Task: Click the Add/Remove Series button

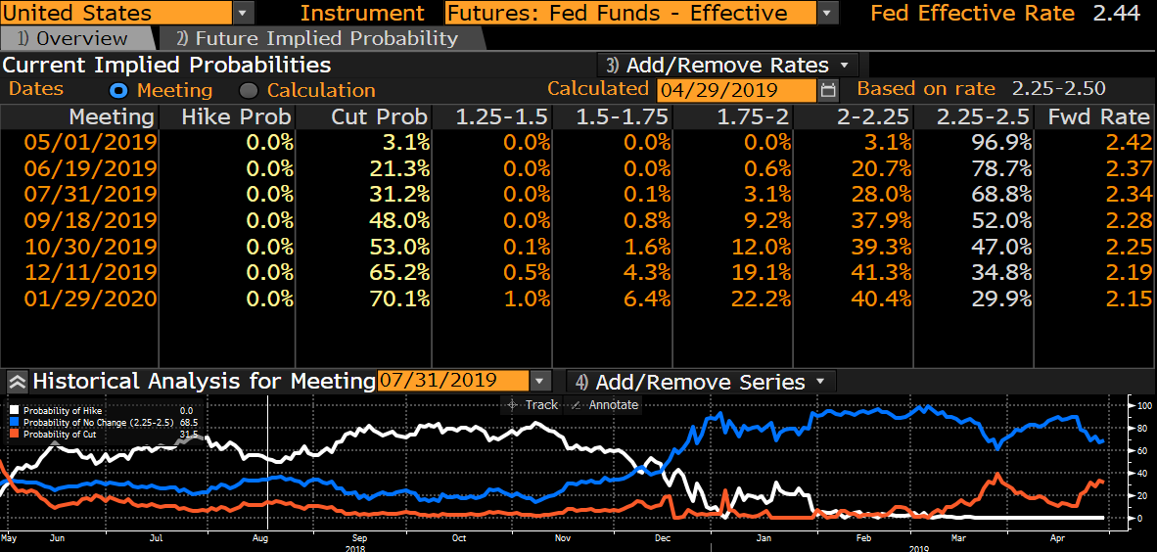Action: click(x=700, y=382)
